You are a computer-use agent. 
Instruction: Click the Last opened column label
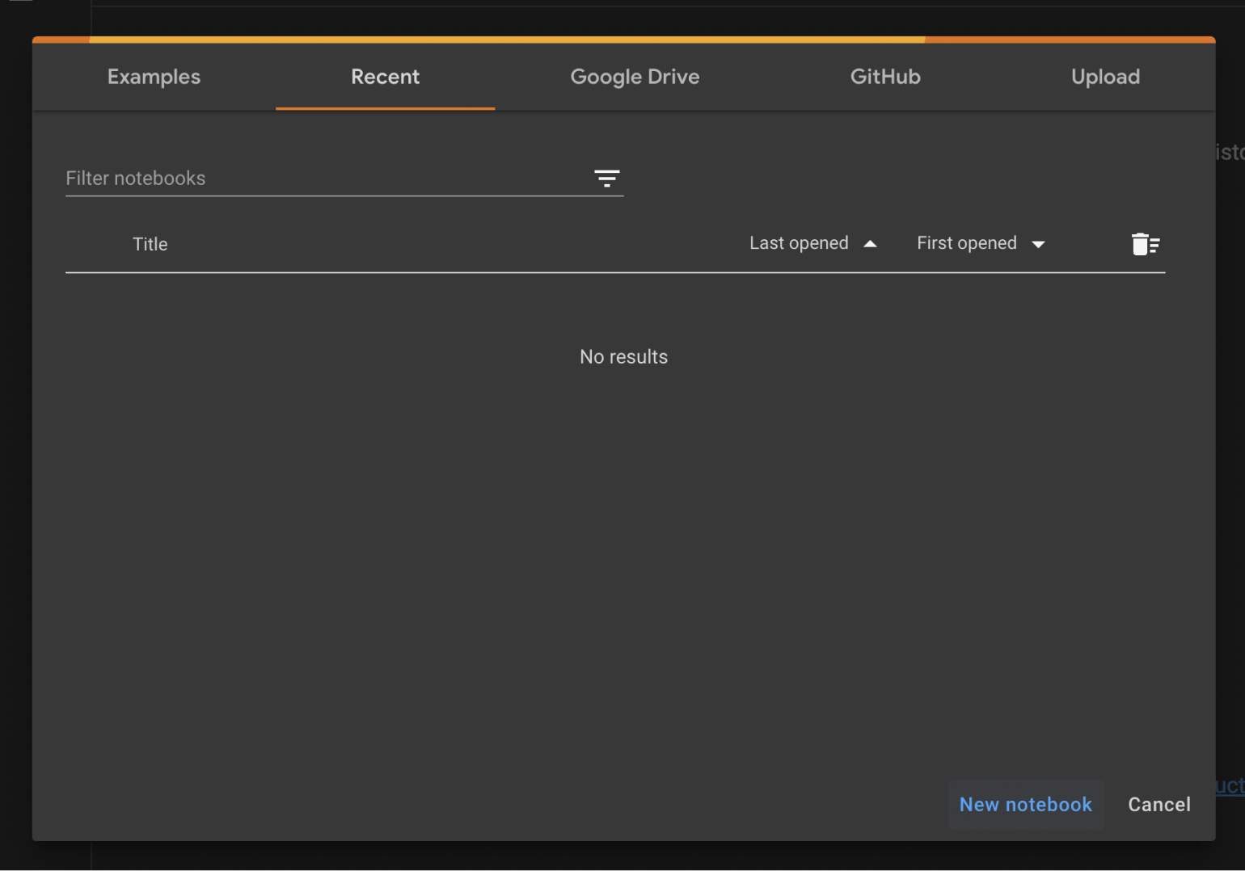tap(799, 243)
